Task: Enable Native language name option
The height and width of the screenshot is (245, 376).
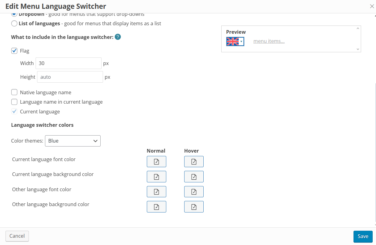Action: pyautogui.click(x=14, y=92)
